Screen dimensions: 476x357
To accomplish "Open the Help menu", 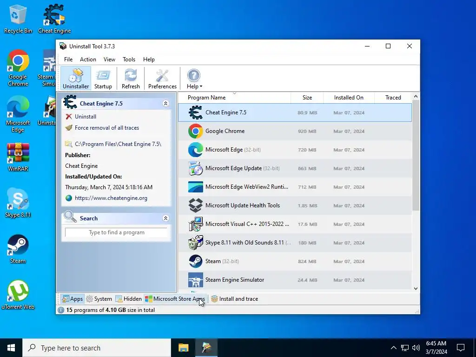I will tap(149, 59).
